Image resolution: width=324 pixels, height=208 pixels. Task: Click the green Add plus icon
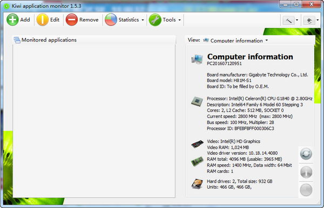[x=12, y=19]
